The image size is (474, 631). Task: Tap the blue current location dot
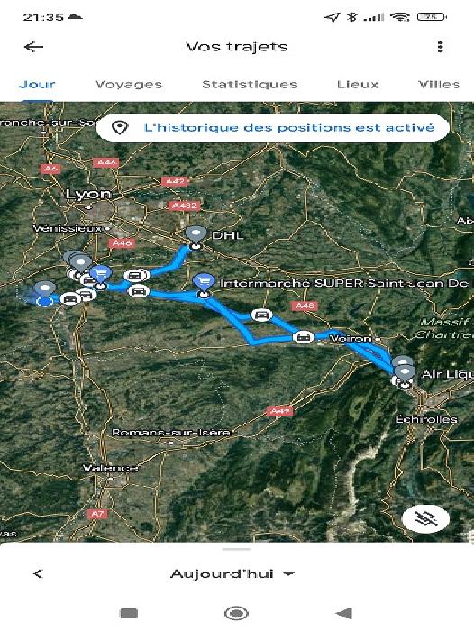click(44, 301)
